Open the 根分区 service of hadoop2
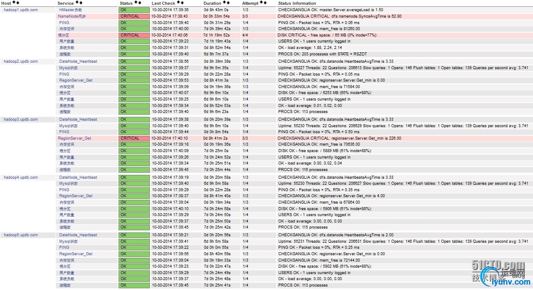The width and height of the screenshot is (533, 290). (x=65, y=93)
